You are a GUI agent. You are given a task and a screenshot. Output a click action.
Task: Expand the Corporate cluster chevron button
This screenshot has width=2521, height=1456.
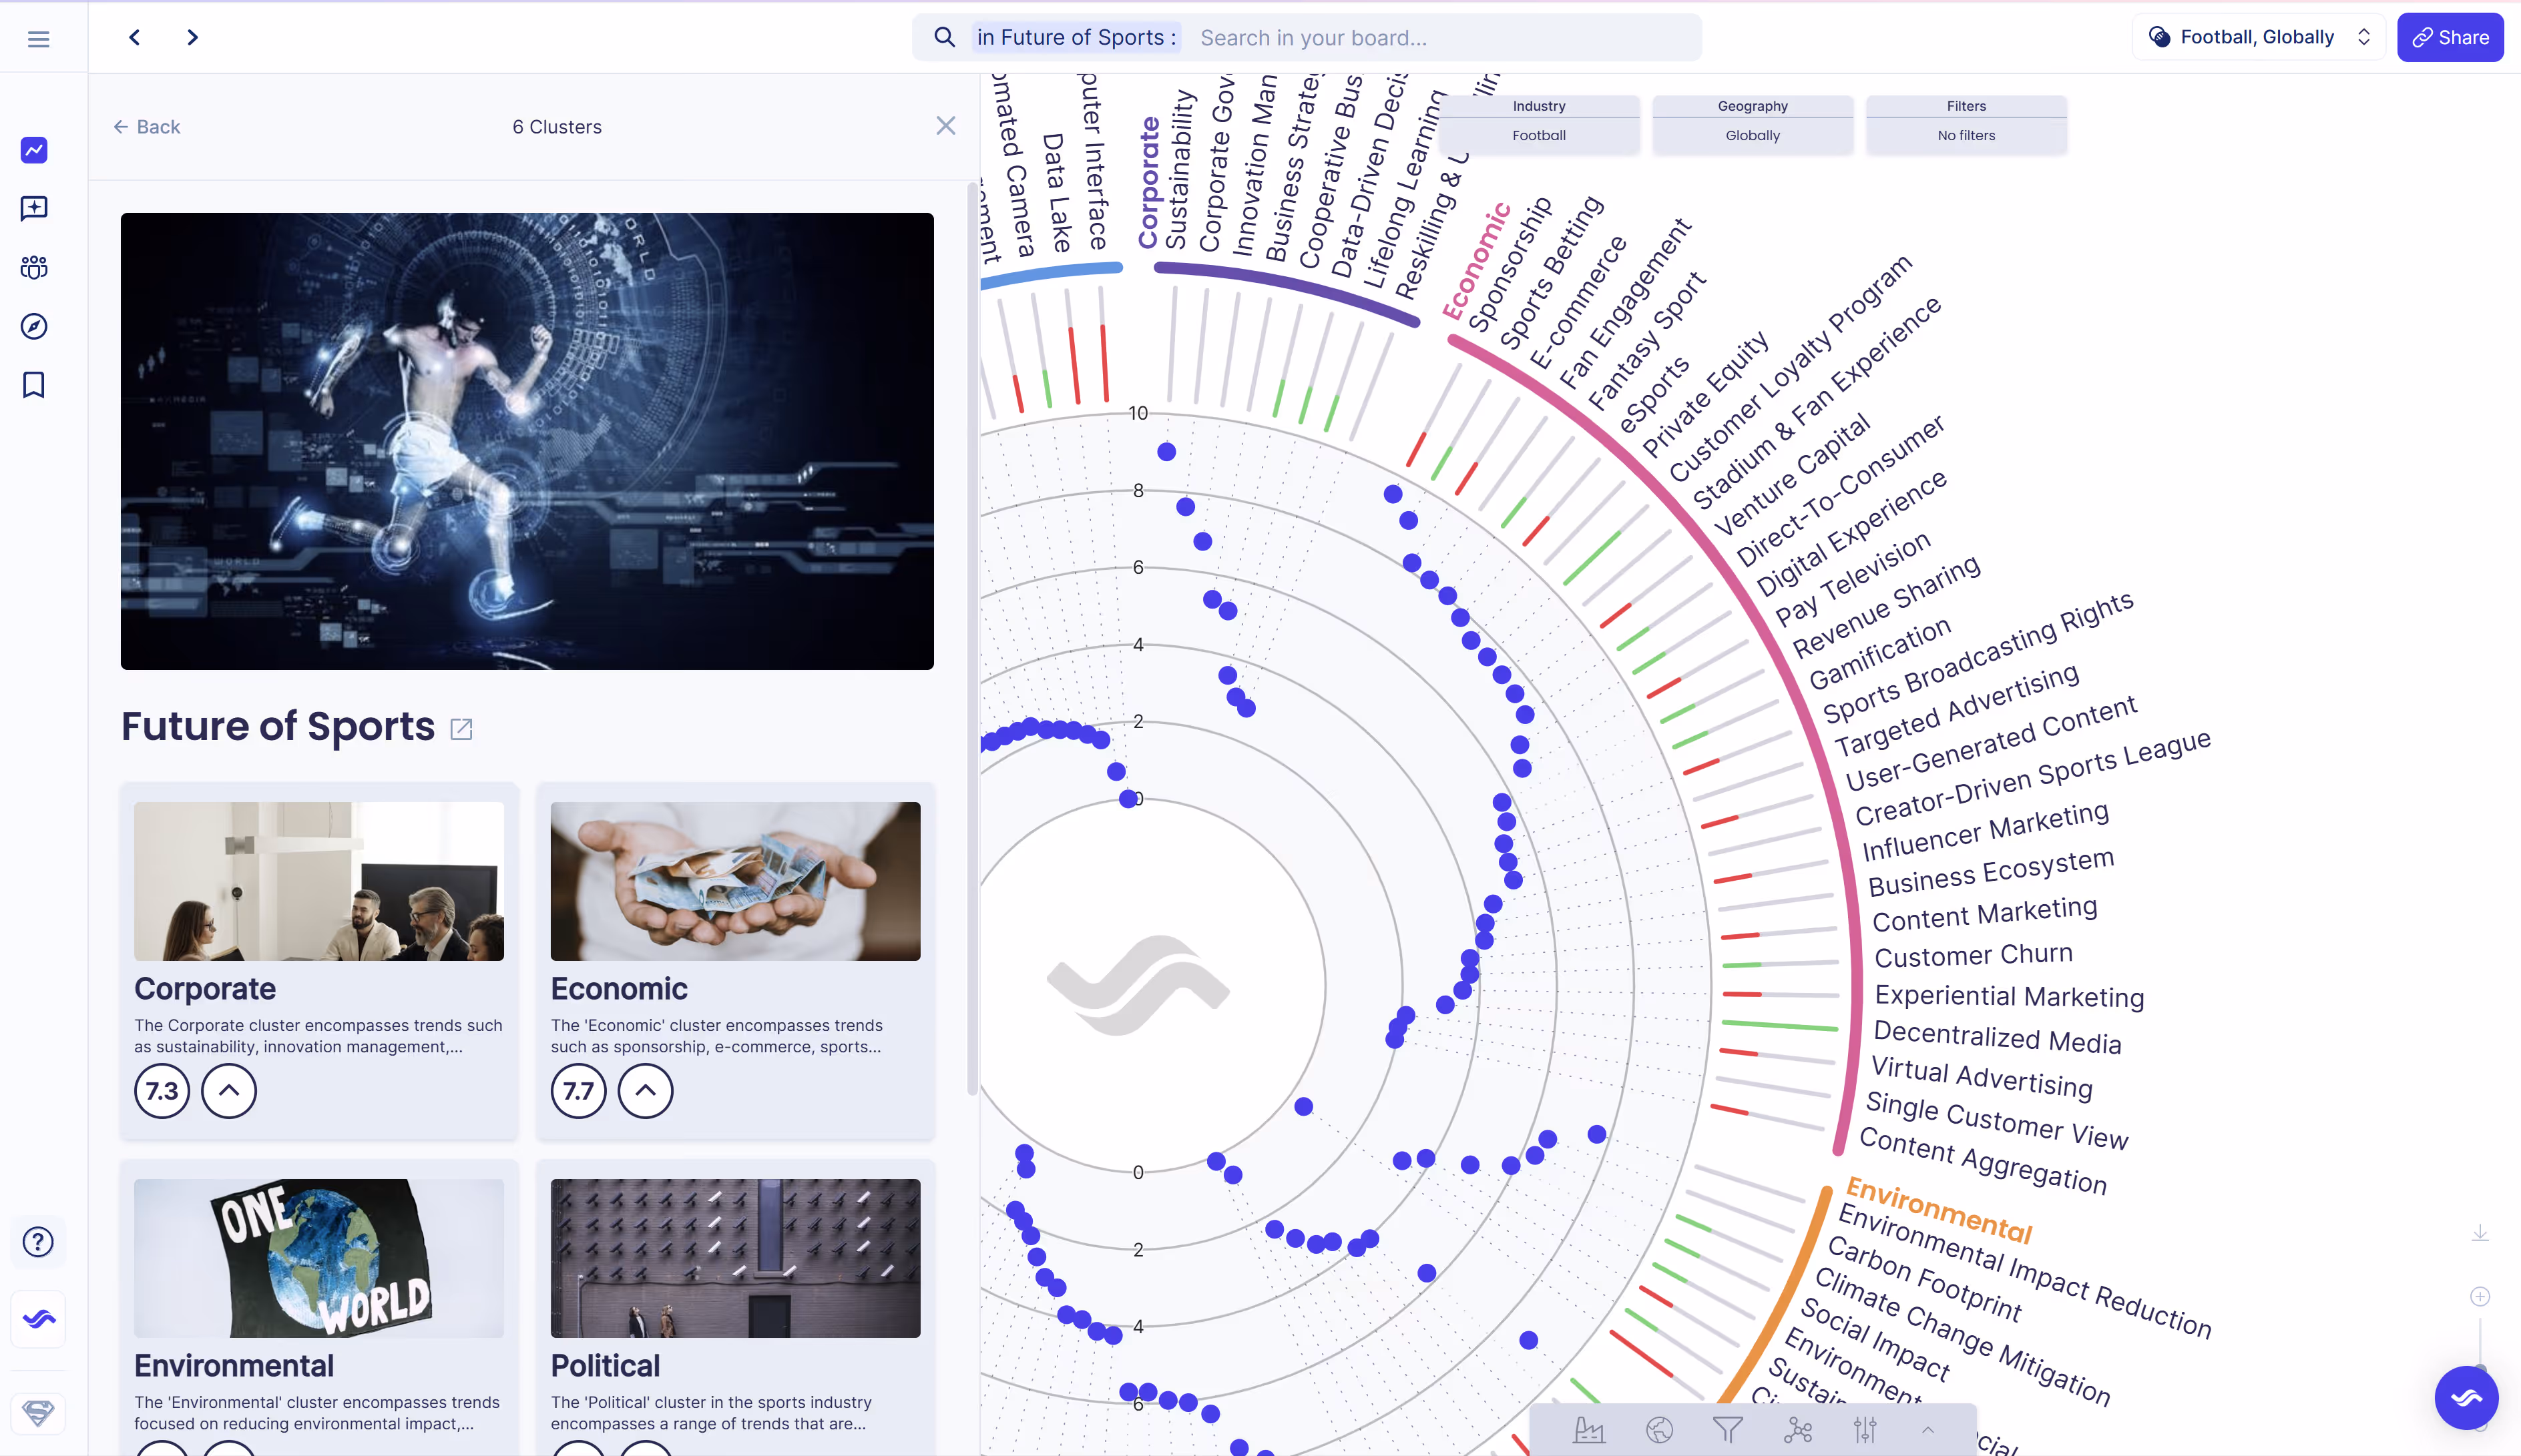229,1090
